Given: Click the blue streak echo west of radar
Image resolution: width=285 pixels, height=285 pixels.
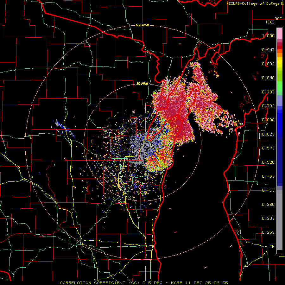Looking at the screenshot, I should (65, 128).
